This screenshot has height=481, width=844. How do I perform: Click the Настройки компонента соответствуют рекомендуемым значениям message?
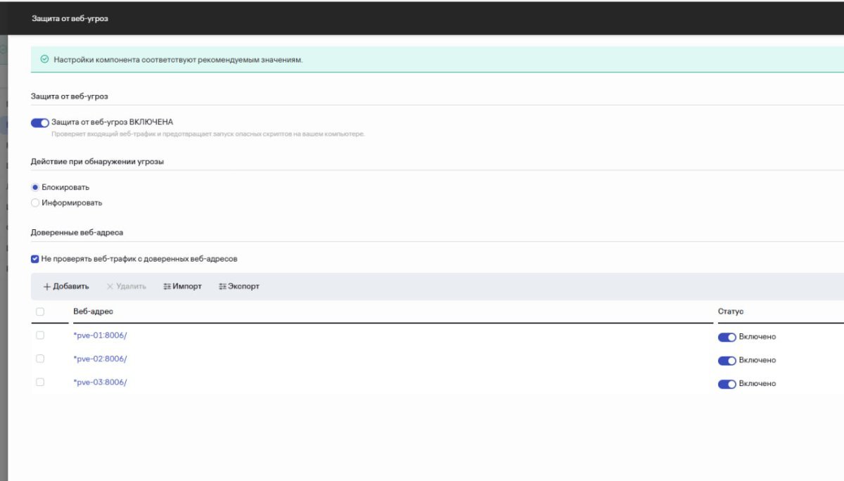(x=178, y=60)
